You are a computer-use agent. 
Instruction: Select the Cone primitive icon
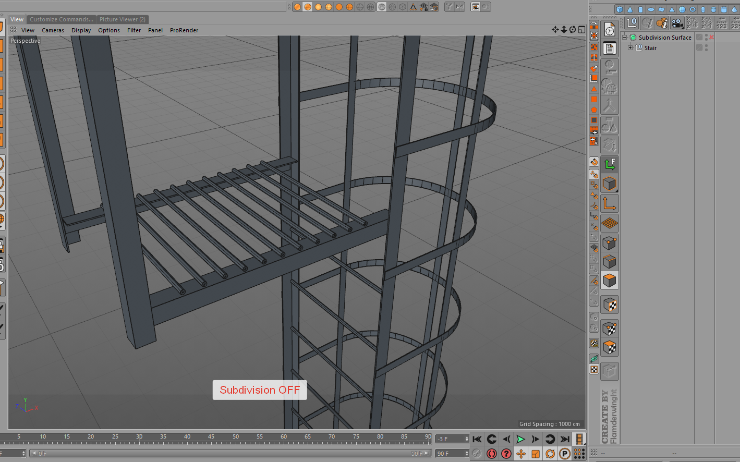coord(629,9)
